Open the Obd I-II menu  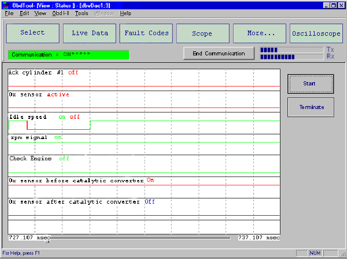61,13
